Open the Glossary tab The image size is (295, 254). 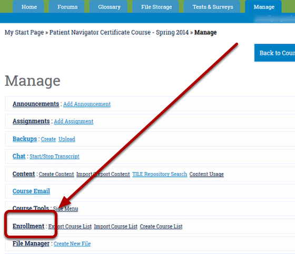point(109,7)
